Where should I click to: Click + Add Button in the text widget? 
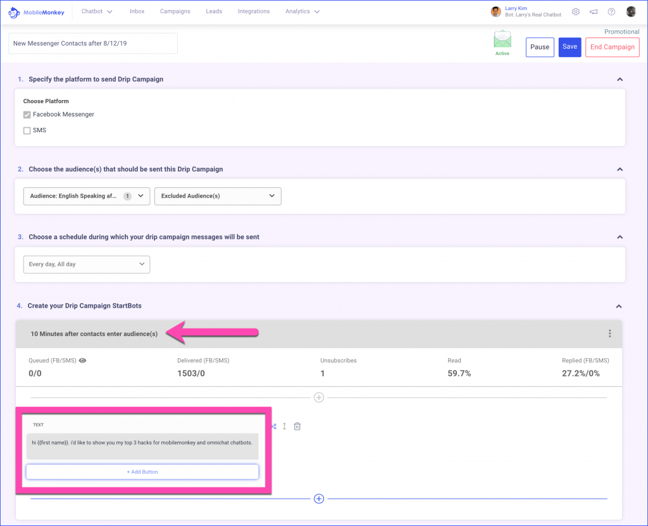pos(142,472)
